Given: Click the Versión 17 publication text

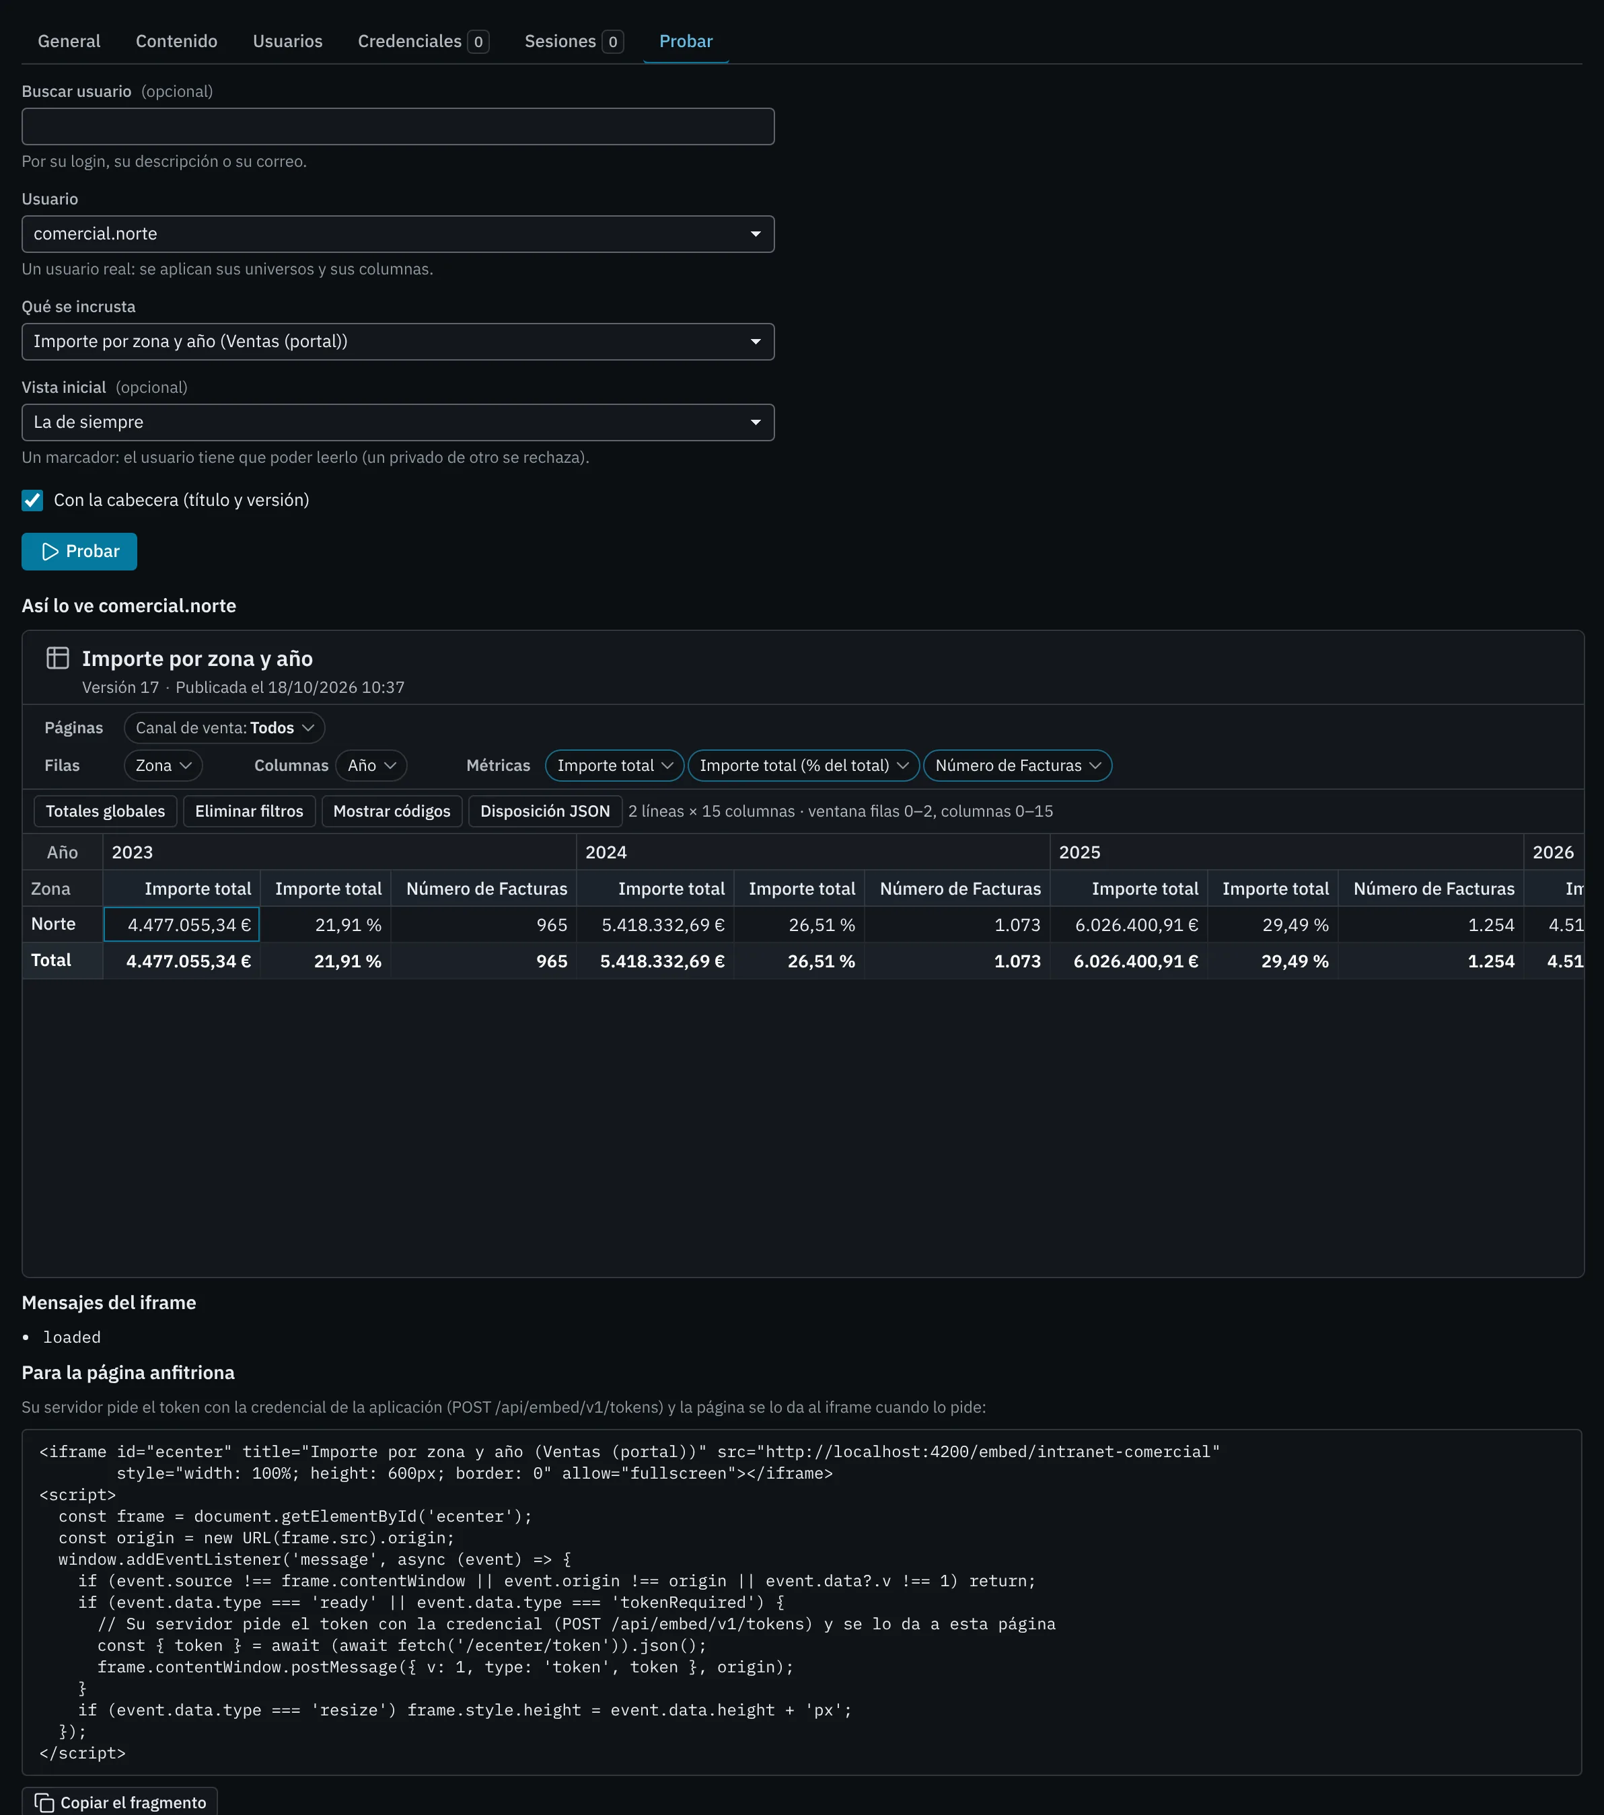Looking at the screenshot, I should 244,688.
